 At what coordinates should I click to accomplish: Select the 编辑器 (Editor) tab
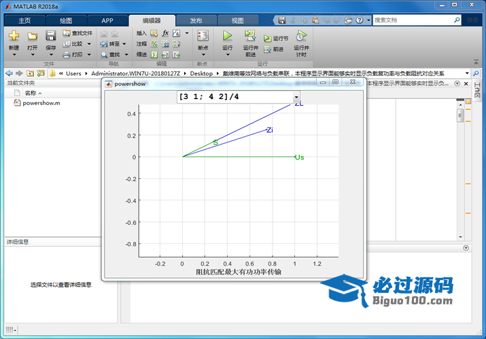[x=152, y=21]
